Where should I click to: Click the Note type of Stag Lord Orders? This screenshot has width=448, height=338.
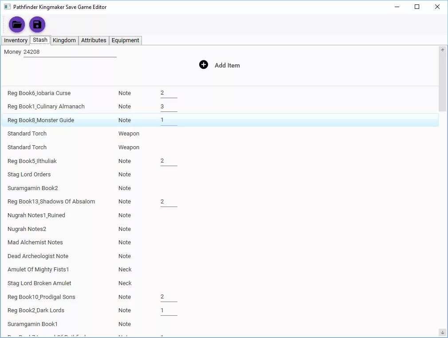(x=125, y=175)
